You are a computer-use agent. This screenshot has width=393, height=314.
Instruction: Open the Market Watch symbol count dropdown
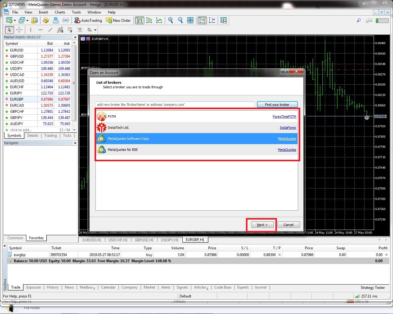point(74,130)
